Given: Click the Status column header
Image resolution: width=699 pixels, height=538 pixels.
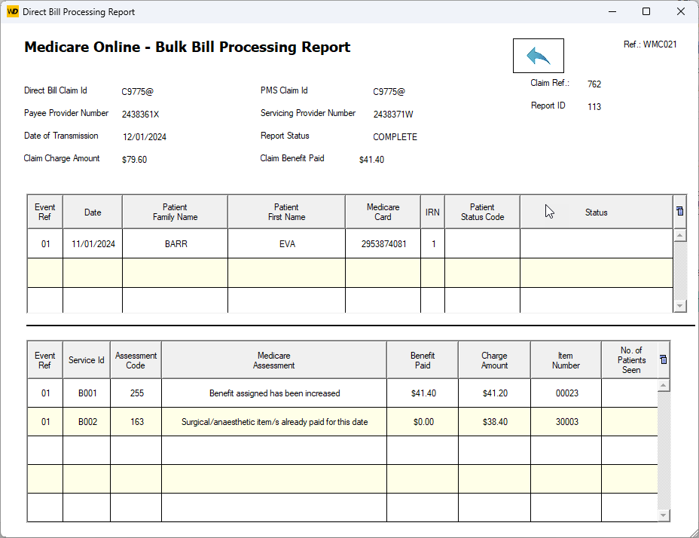Looking at the screenshot, I should [x=596, y=212].
